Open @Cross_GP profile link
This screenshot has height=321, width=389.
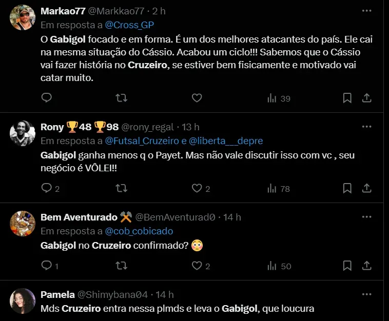tap(129, 25)
